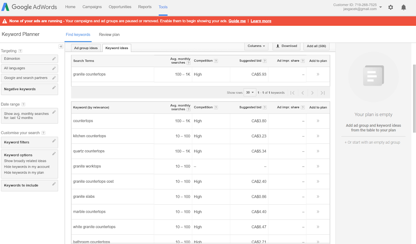Download the keyword ideas
The width and height of the screenshot is (416, 244).
pyautogui.click(x=286, y=46)
